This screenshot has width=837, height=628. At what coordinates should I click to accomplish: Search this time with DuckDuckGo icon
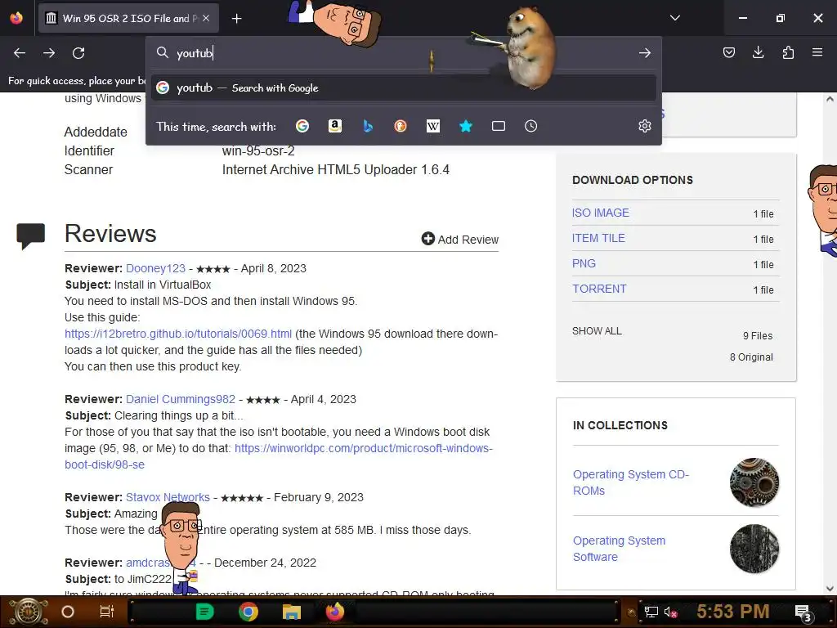click(401, 126)
